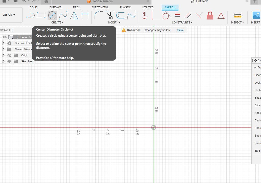261x183 pixels.
Task: Select the Line tool in Create
Action: pos(30,16)
